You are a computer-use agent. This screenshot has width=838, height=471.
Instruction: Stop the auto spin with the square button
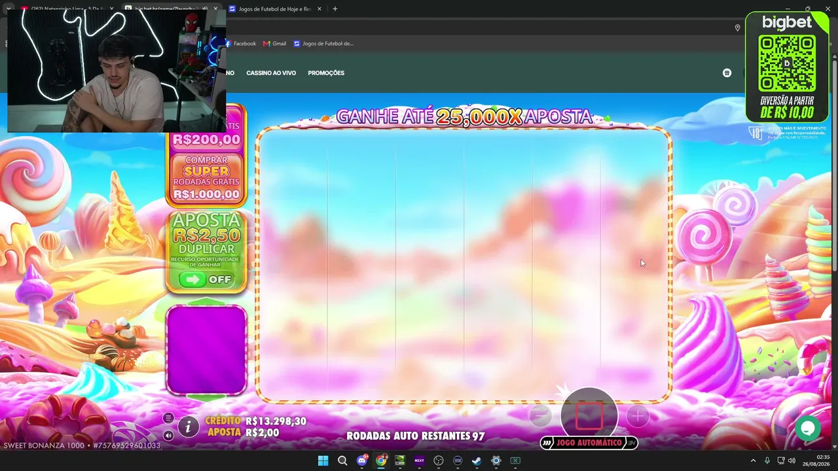pos(589,416)
